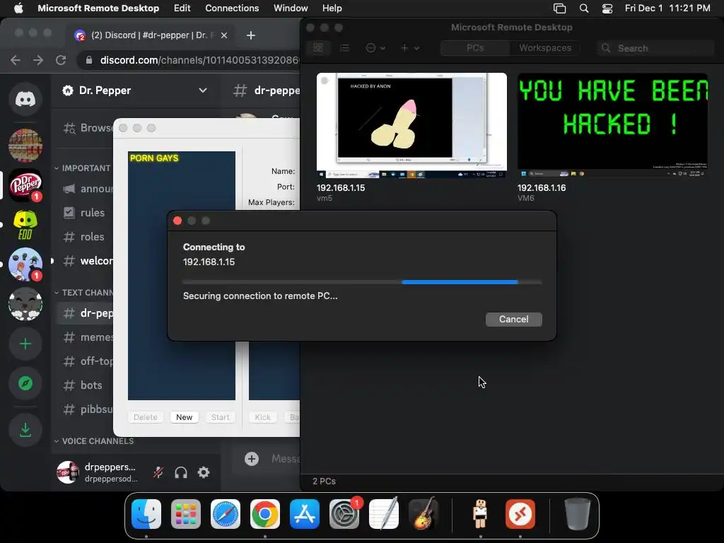Select the Dr Pepper server icon

pyautogui.click(x=25, y=185)
